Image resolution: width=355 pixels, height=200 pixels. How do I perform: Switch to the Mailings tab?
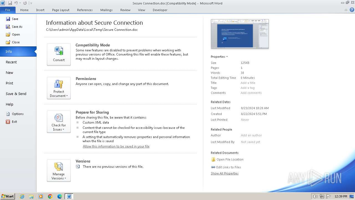click(x=106, y=10)
